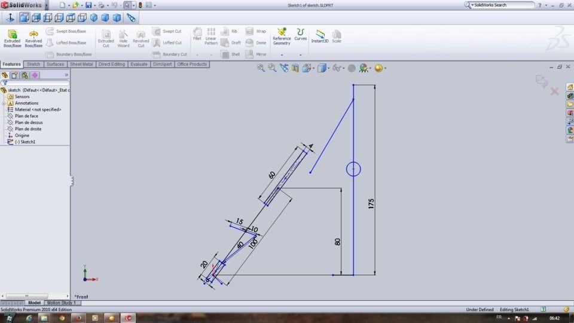Toggle the Section View icon
This screenshot has height=323, width=574.
point(295,68)
